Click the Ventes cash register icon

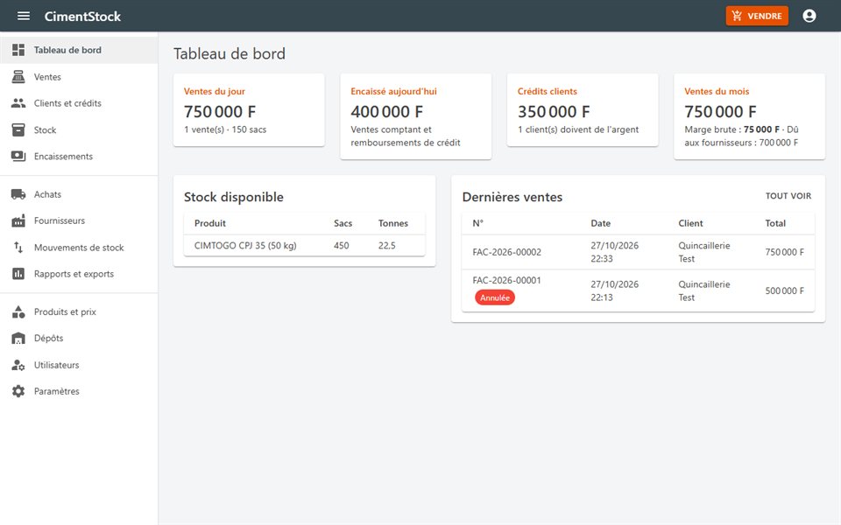(18, 77)
